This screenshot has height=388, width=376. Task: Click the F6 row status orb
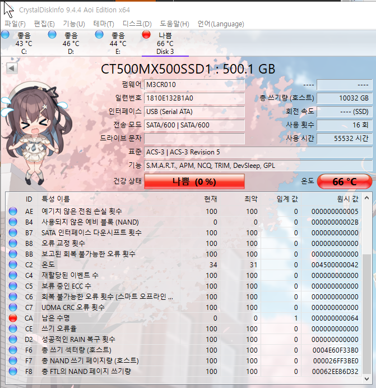tap(13, 350)
